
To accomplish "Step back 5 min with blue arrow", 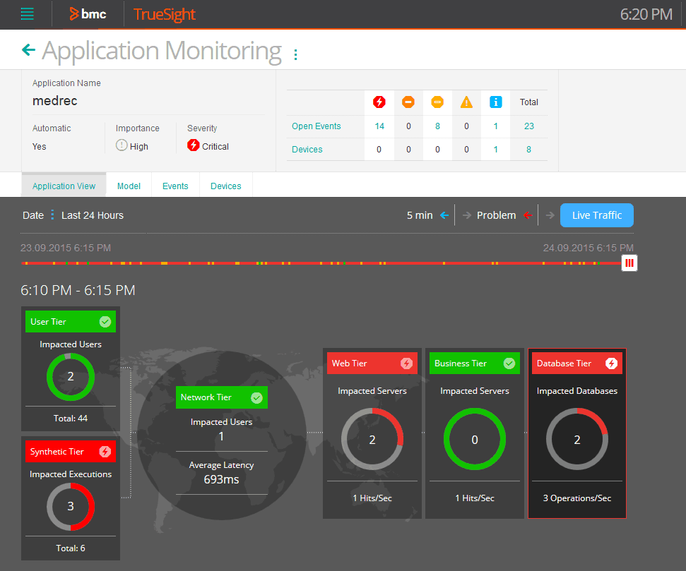I will (444, 215).
